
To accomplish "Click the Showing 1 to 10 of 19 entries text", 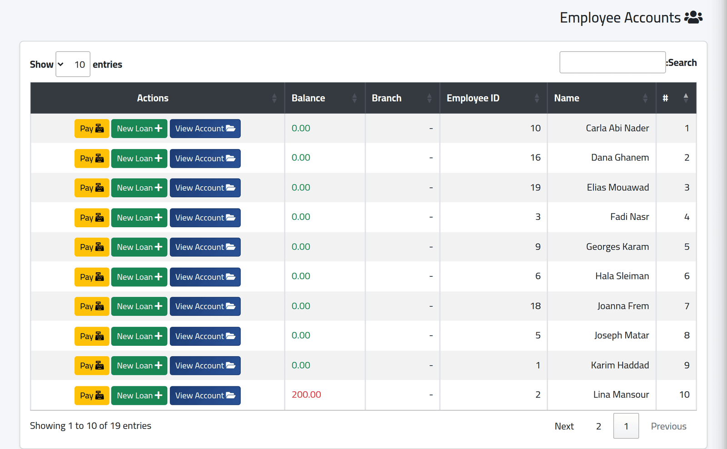I will 90,426.
